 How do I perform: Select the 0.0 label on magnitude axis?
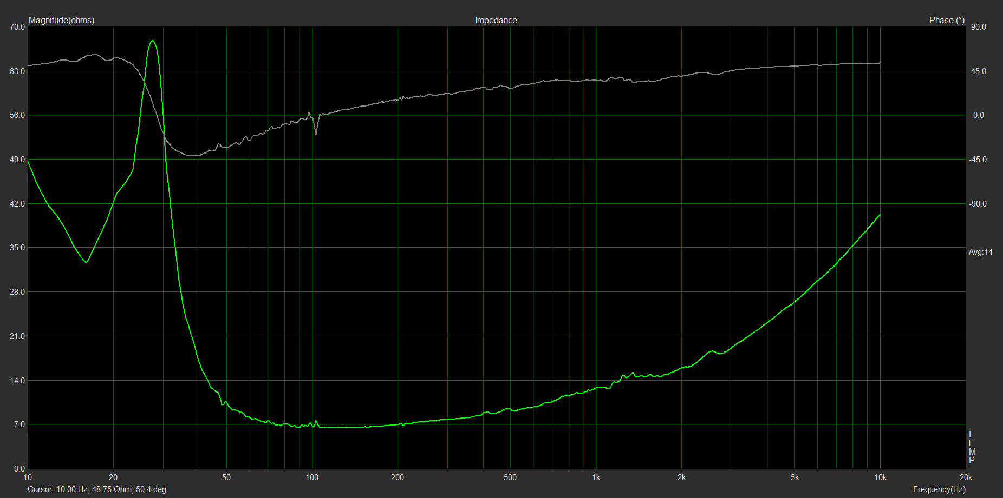point(19,469)
